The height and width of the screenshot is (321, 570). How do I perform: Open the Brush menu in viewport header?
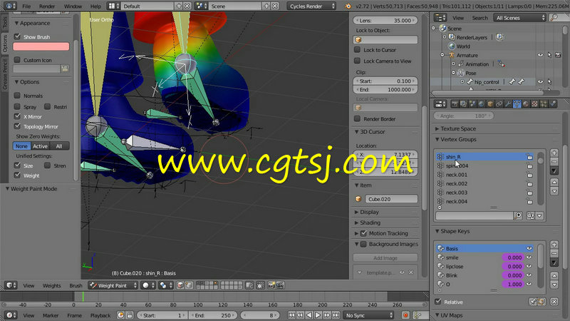coord(76,285)
